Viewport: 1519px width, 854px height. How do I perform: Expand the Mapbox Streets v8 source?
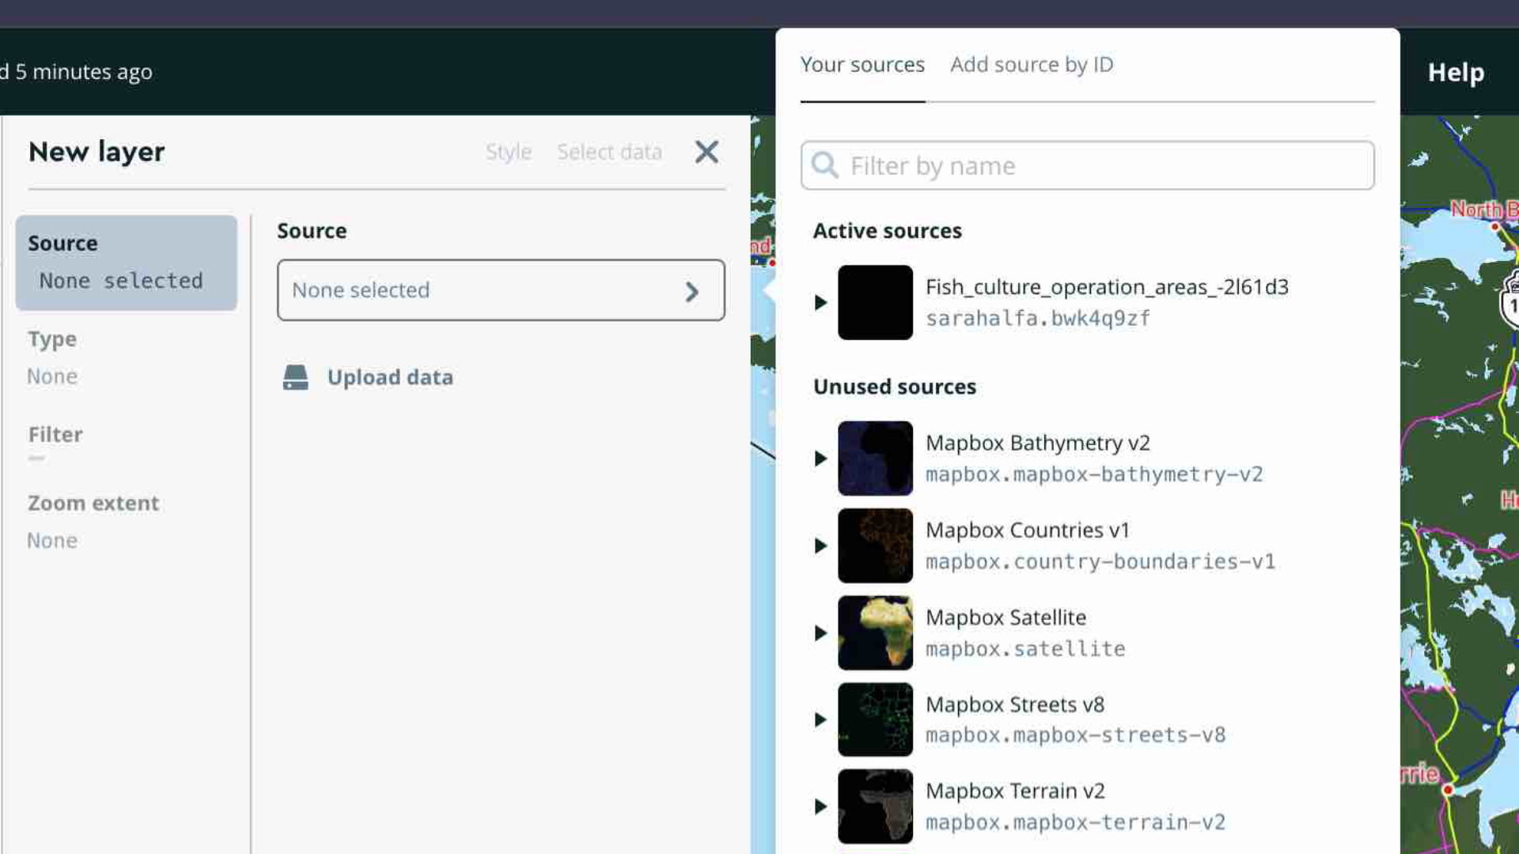pos(819,719)
